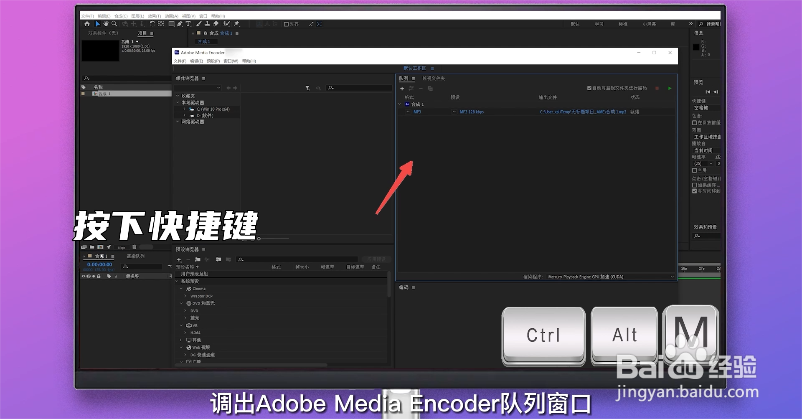This screenshot has width=802, height=419.
Task: Switch to 渲染队列 tab in timeline
Action: (x=136, y=256)
